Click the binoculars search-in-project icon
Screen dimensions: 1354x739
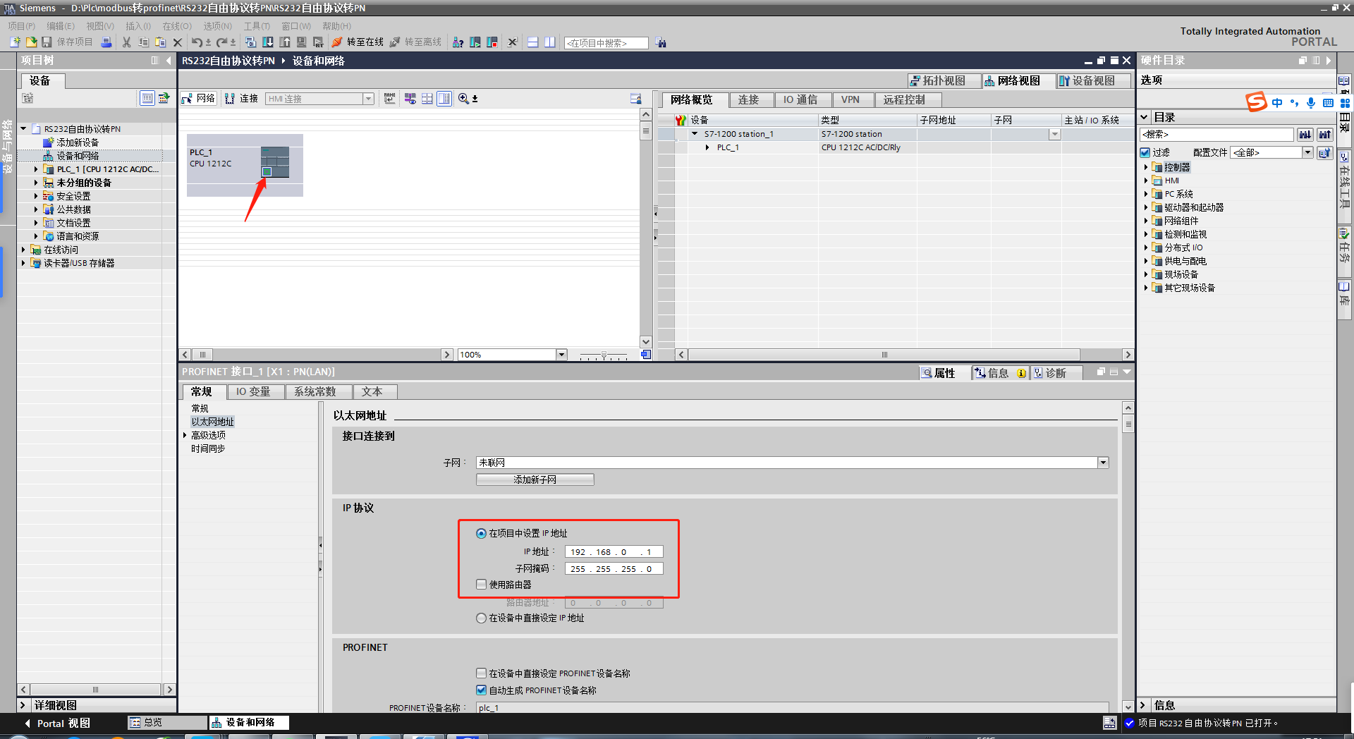click(661, 43)
